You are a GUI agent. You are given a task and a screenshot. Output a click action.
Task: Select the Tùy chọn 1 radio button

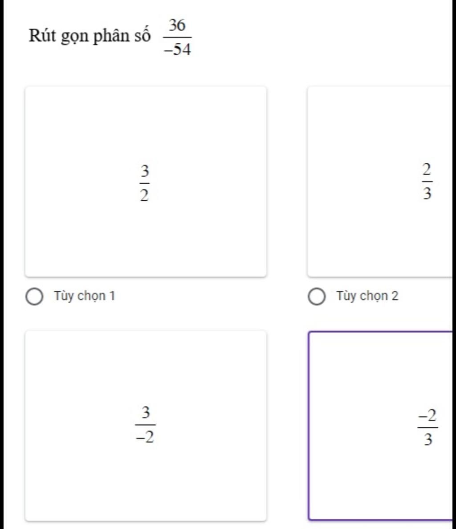pos(34,297)
